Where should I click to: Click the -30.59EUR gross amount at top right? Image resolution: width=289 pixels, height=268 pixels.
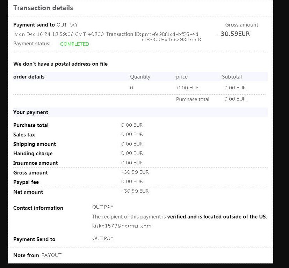[x=233, y=34]
